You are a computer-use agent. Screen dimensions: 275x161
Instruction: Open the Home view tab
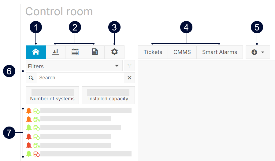click(x=36, y=52)
